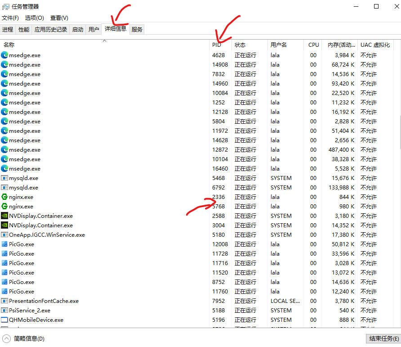Viewport: 401px width, 347px height.
Task: Select PID value 2336 of nginx.exe
Action: pos(218,197)
